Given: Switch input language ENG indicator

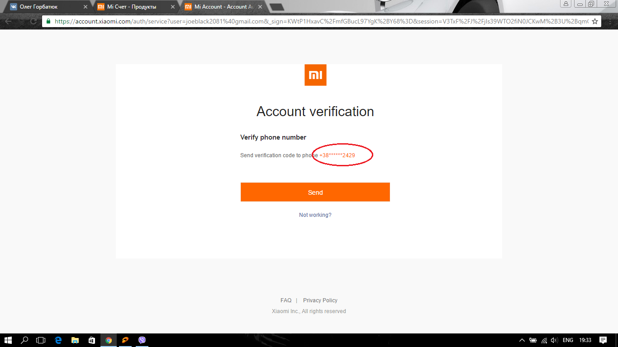Looking at the screenshot, I should point(568,340).
